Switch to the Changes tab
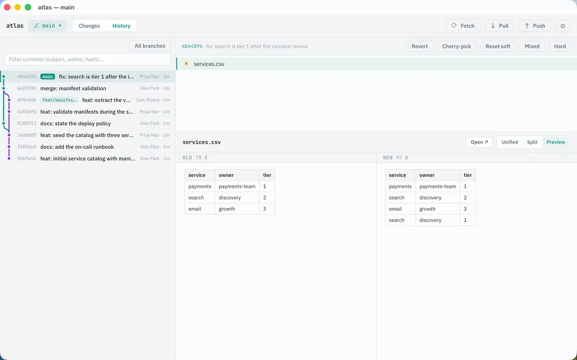The width and height of the screenshot is (577, 360). tap(89, 26)
